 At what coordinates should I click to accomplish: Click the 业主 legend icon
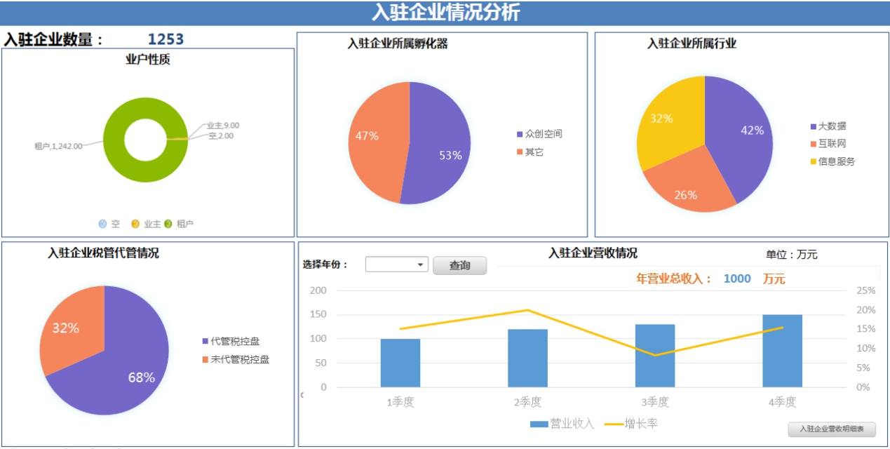click(x=135, y=224)
